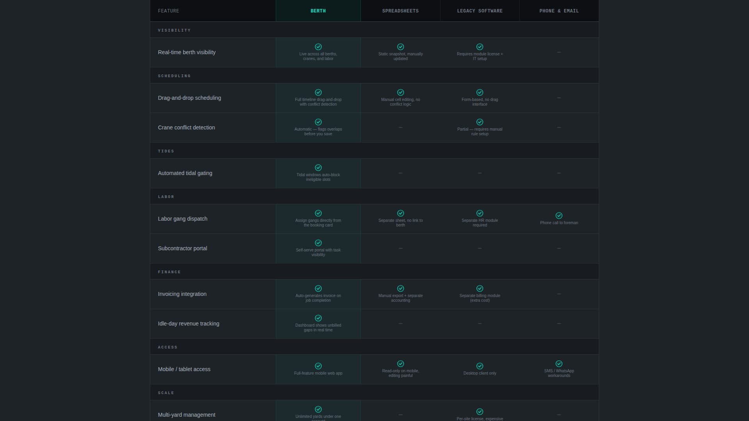749x421 pixels.
Task: Click text 'Partial — requires manual rule setup'
Action: coord(480,132)
